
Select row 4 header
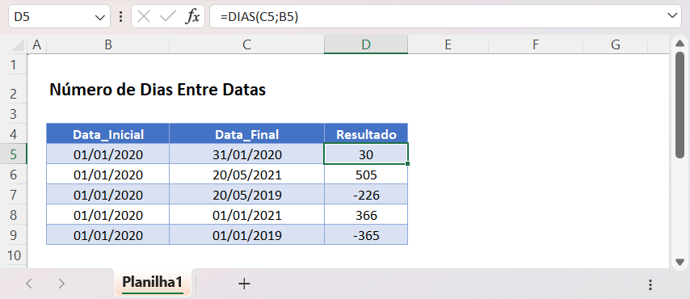click(x=13, y=134)
